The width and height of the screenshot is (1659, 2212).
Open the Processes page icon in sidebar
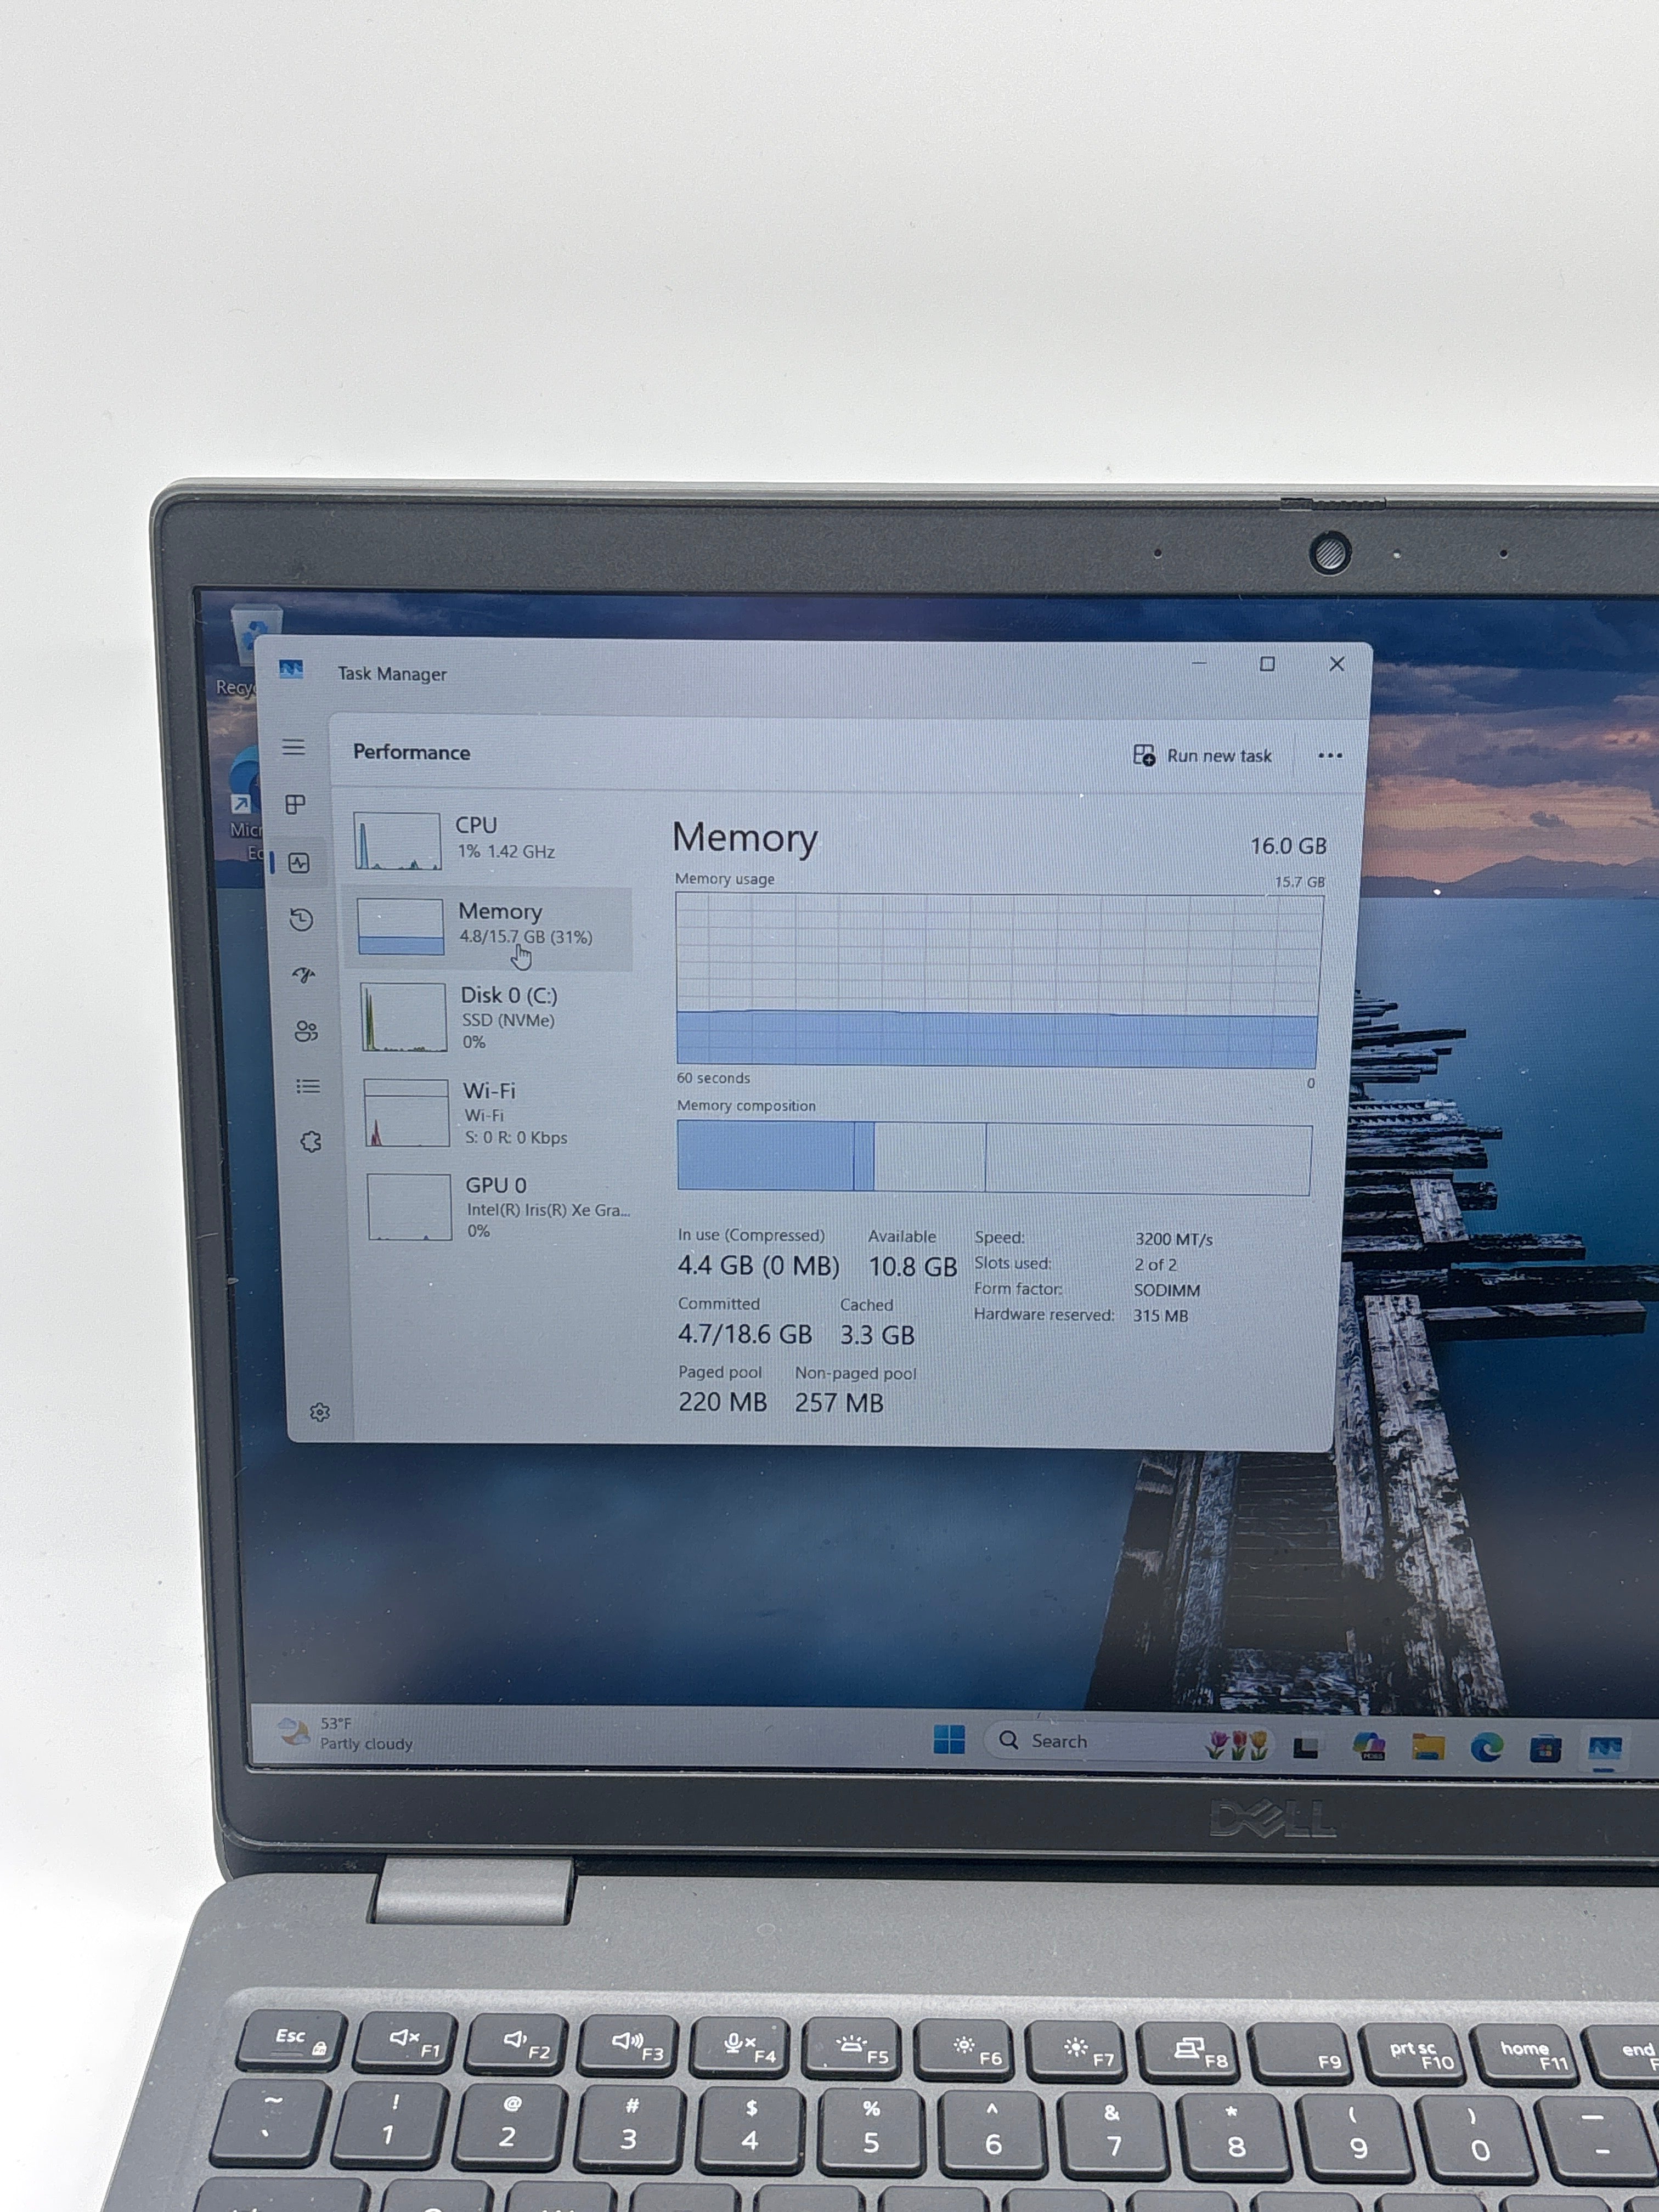(296, 804)
